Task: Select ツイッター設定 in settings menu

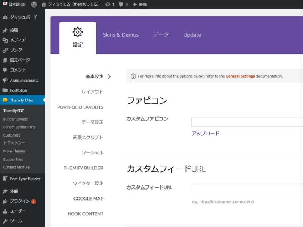Action: pyautogui.click(x=88, y=183)
